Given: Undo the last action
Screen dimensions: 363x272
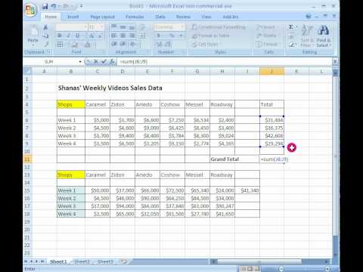Looking at the screenshot, I should (x=54, y=6).
